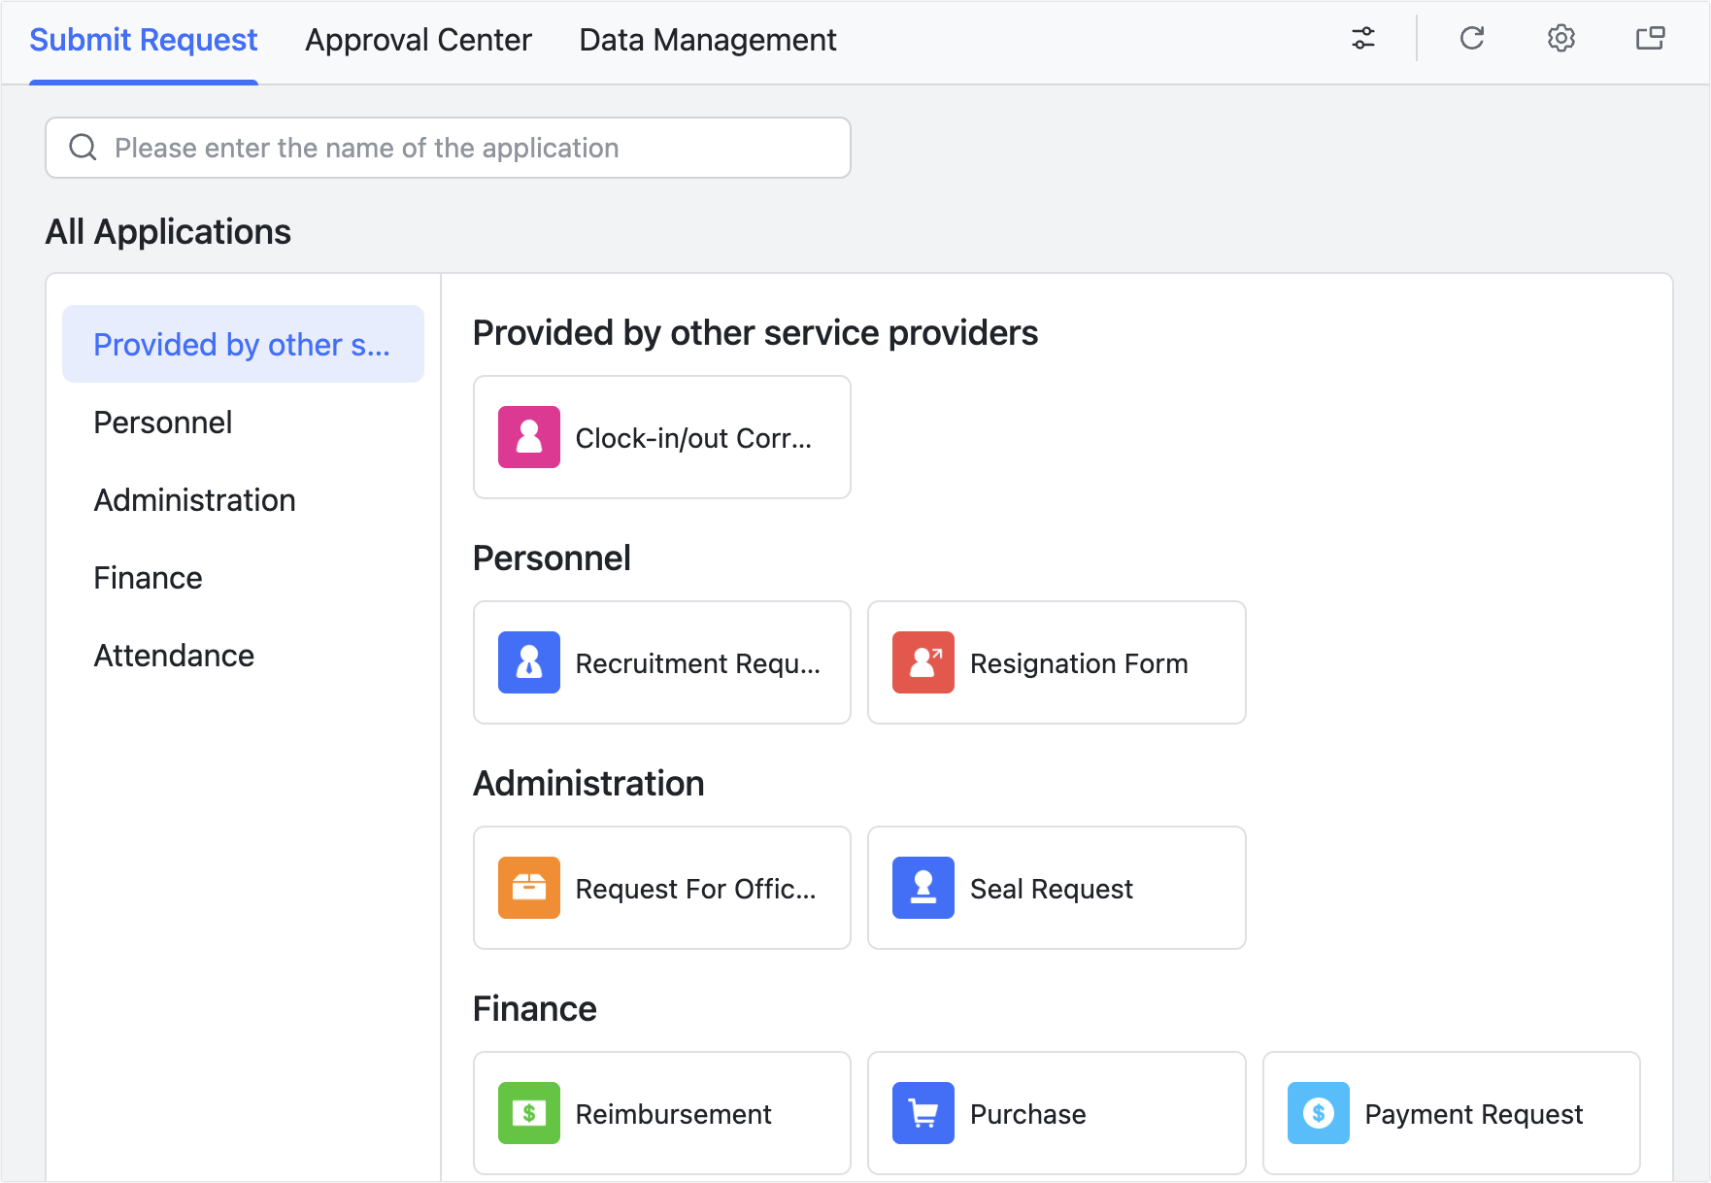View the Attendance category
The height and width of the screenshot is (1183, 1711).
pyautogui.click(x=173, y=655)
